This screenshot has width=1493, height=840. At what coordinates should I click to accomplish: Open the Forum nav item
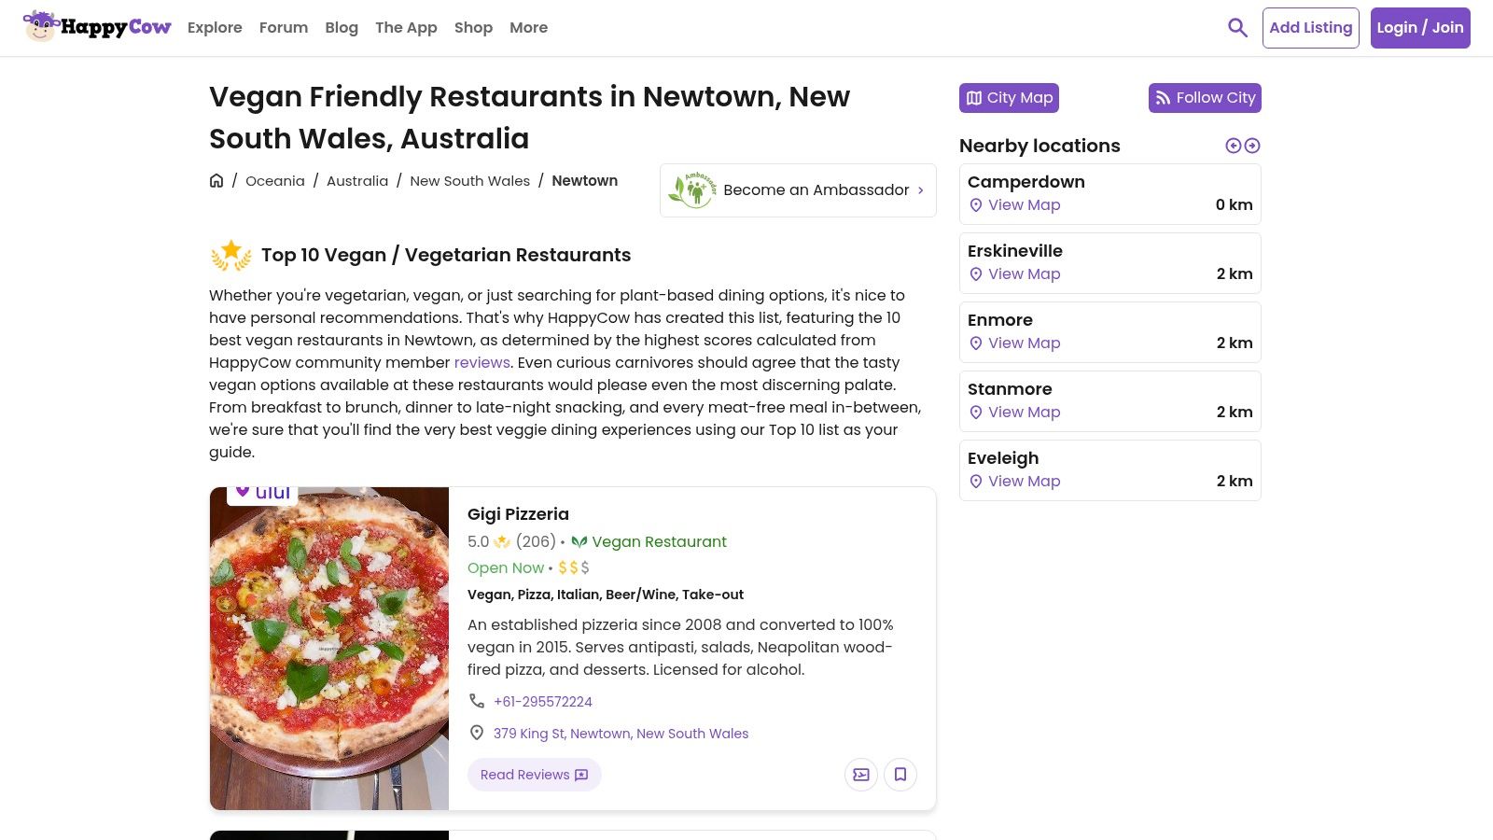pos(284,28)
